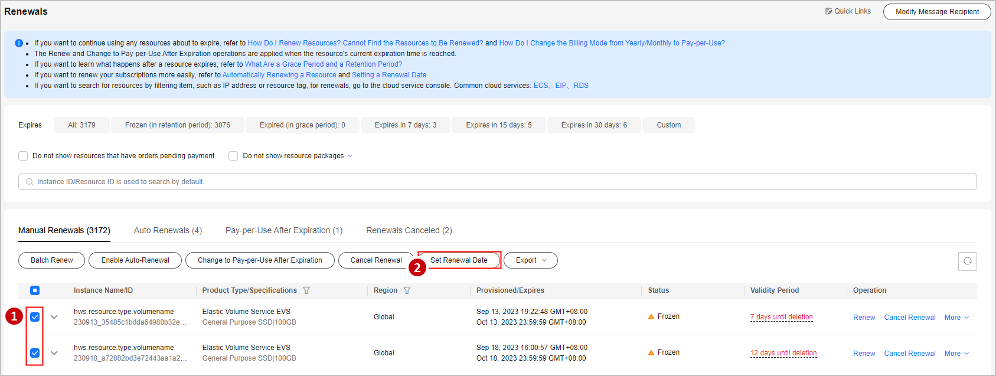
Task: Open Product Type/Specifications filter icon
Action: (x=306, y=290)
